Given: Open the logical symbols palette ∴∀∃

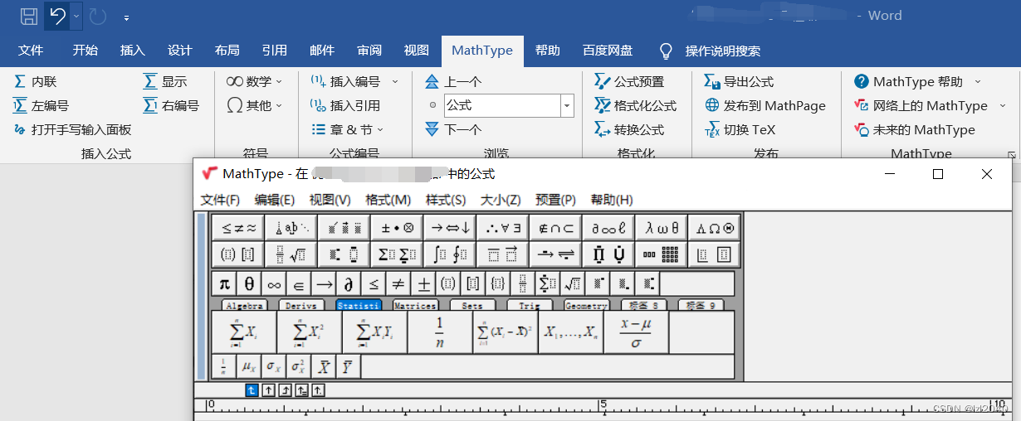Looking at the screenshot, I should click(x=503, y=227).
